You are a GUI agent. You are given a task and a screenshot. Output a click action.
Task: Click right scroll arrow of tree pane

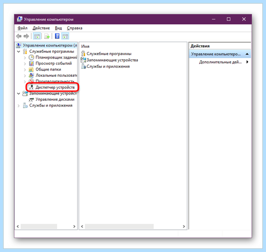click(x=74, y=226)
